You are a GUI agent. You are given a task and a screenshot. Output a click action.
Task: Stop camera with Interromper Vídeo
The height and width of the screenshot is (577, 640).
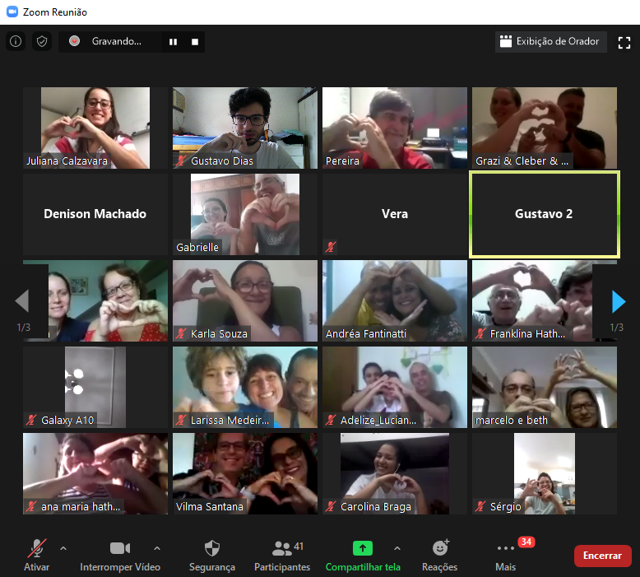(x=120, y=555)
